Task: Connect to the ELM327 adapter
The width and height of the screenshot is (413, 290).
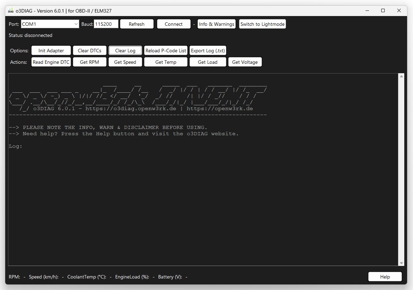Action: pos(174,24)
